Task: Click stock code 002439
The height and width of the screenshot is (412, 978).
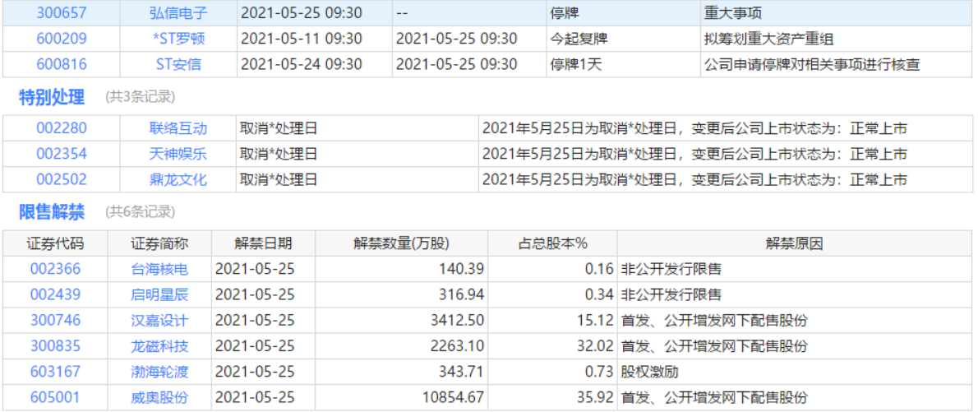Action: click(56, 294)
